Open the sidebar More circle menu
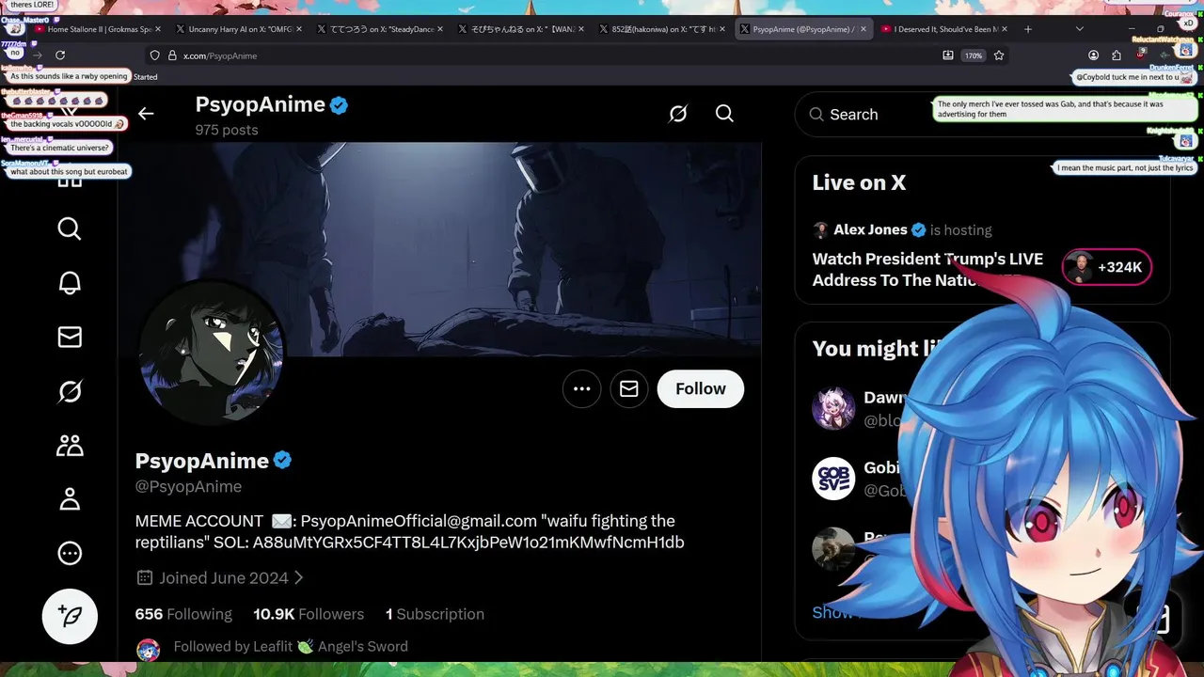1204x677 pixels. pyautogui.click(x=70, y=554)
